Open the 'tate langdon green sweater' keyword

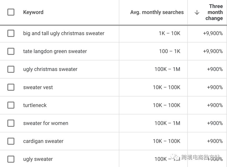click(x=55, y=51)
